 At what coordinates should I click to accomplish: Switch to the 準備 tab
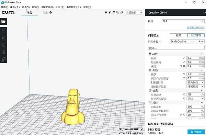30,13
